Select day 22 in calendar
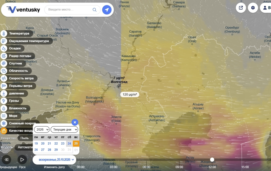 click(x=56, y=144)
